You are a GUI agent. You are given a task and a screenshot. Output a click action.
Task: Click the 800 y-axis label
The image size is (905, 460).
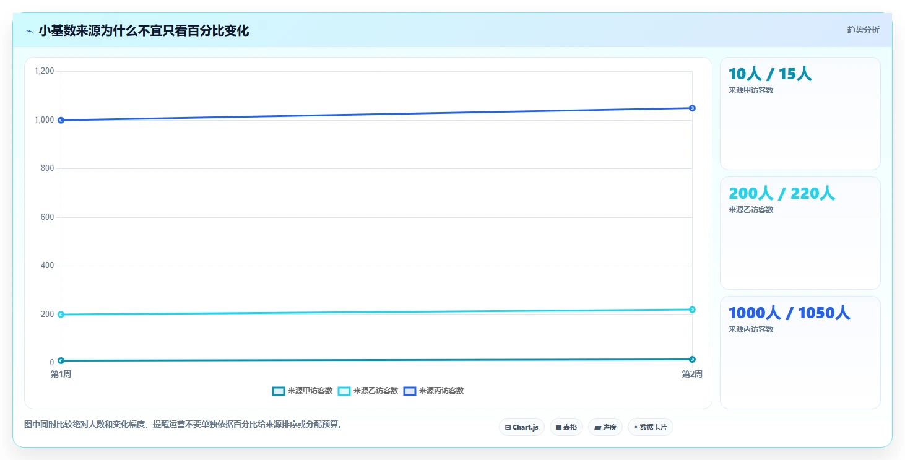pos(48,168)
